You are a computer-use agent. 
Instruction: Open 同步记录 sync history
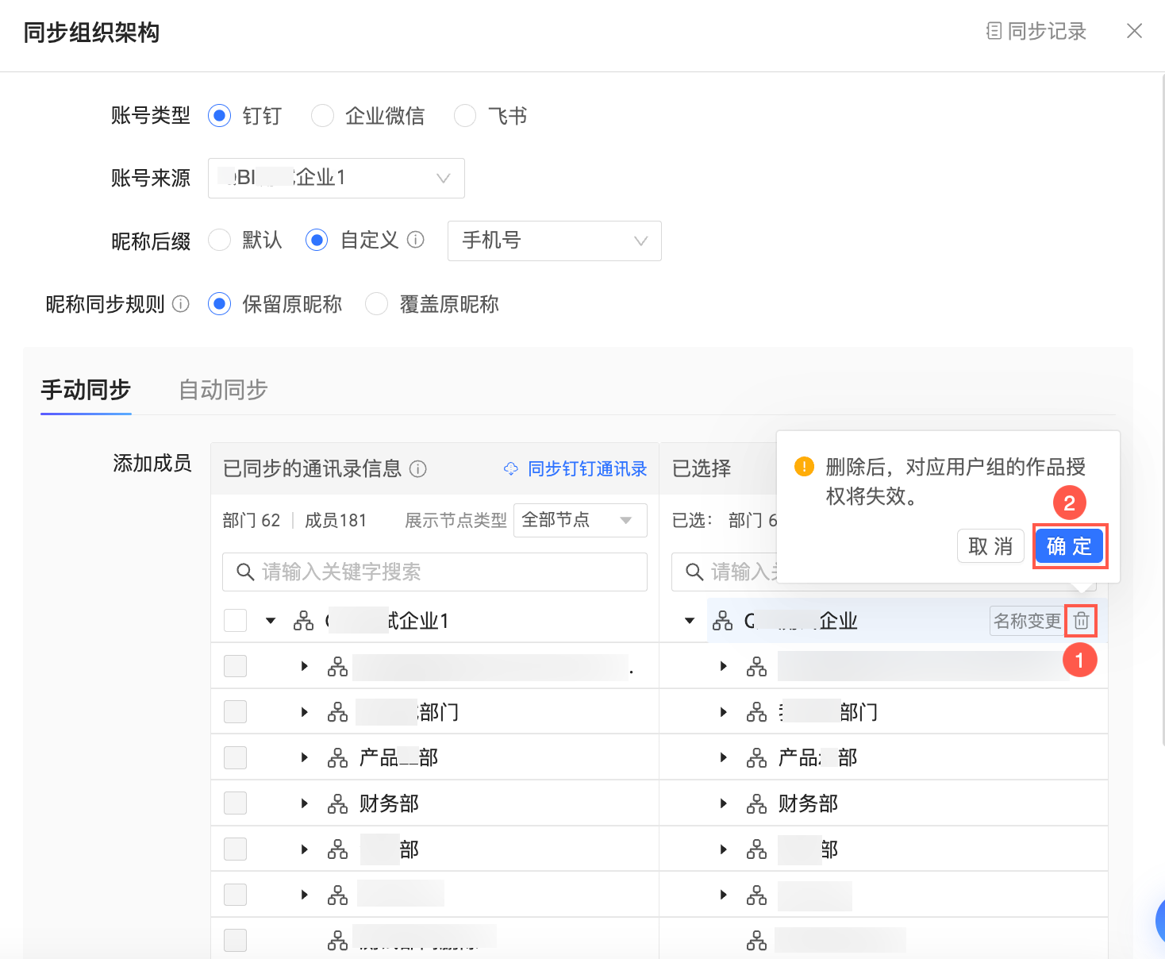(1036, 31)
